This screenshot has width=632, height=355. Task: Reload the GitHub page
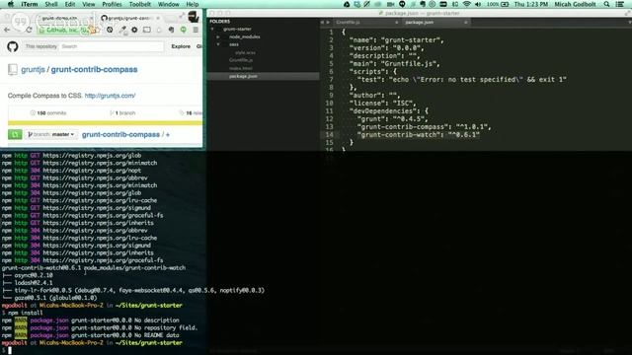[x=29, y=30]
